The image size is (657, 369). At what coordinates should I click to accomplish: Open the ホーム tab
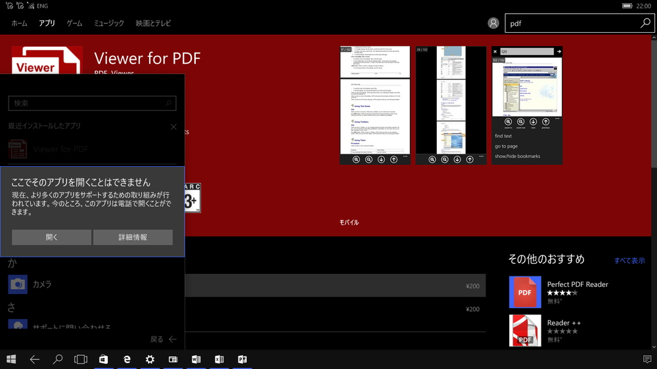[x=19, y=23]
